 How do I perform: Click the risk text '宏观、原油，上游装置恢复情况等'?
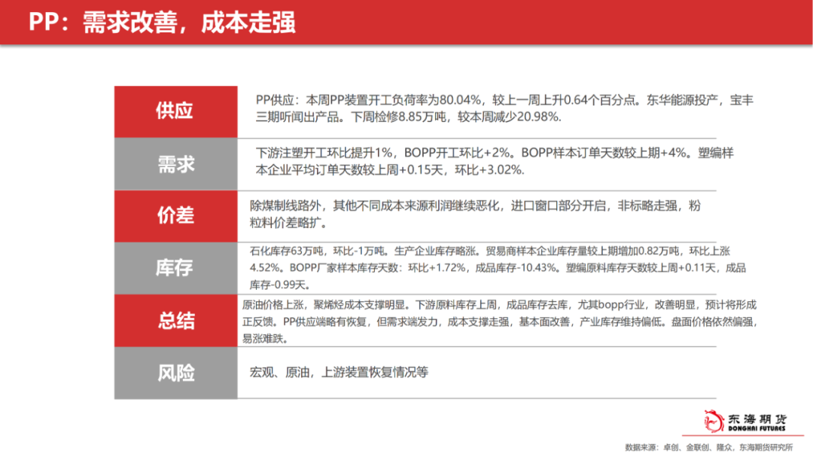click(x=339, y=373)
